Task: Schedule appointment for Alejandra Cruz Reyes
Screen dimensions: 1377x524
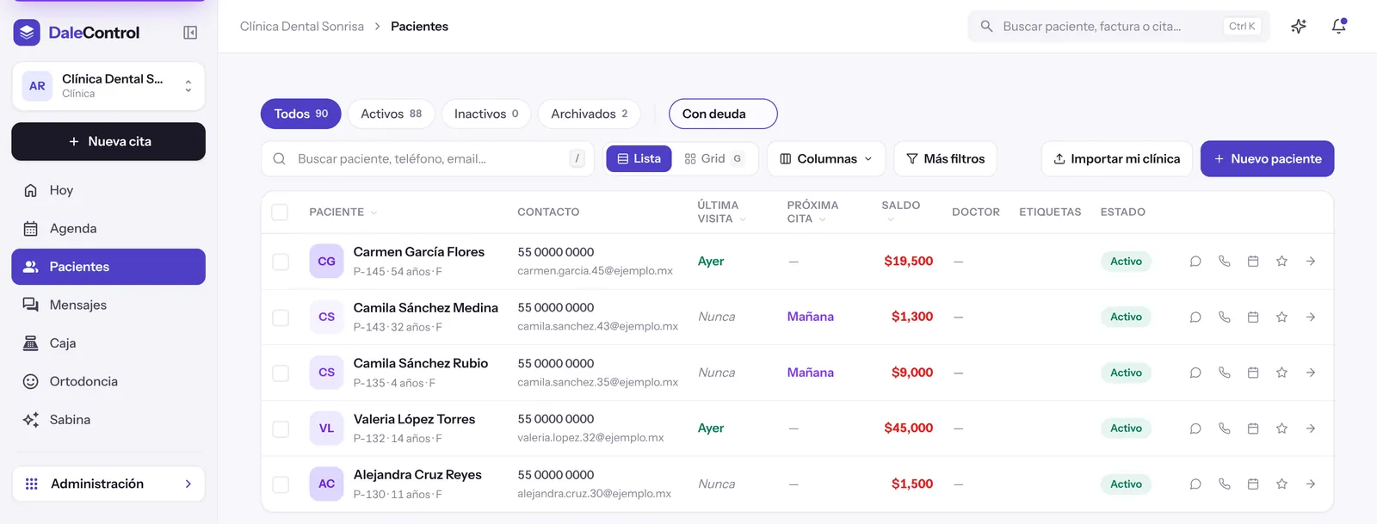Action: click(1253, 484)
